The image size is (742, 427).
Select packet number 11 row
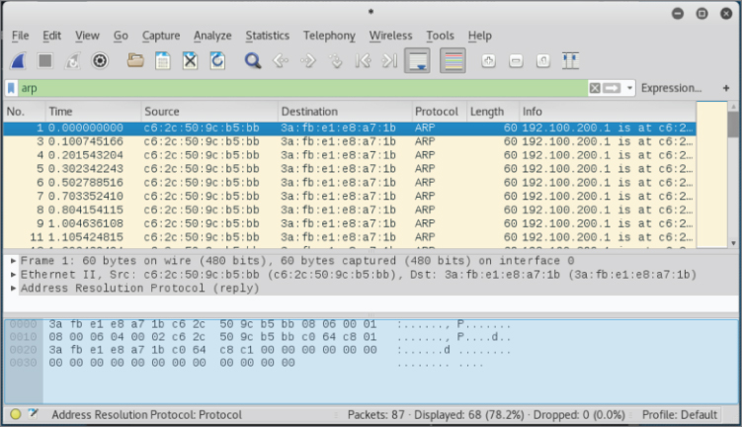[349, 237]
